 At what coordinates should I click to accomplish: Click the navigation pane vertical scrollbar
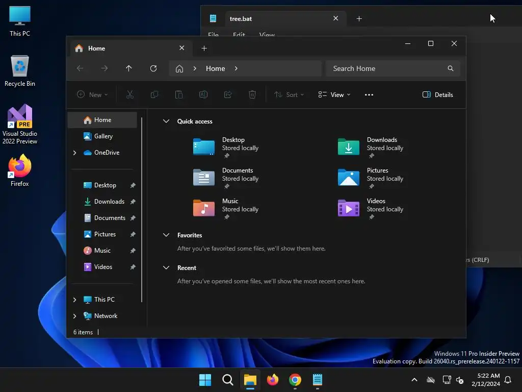point(142,210)
